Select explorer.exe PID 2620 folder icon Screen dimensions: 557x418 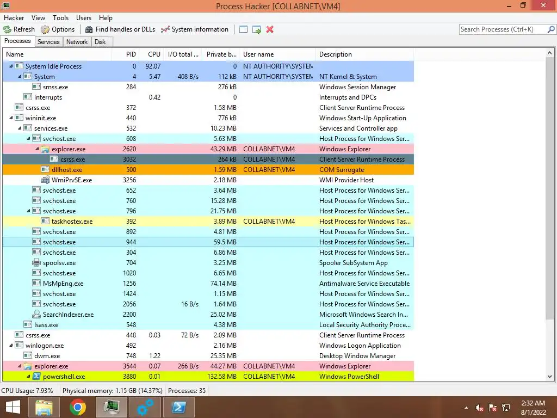pos(45,149)
